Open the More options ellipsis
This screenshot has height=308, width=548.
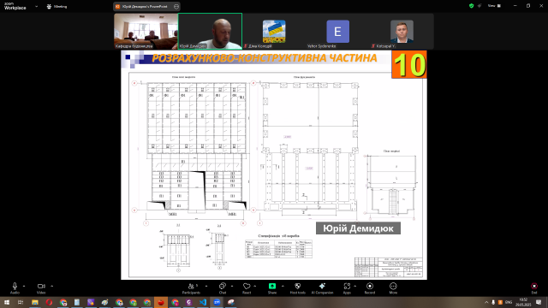393,287
